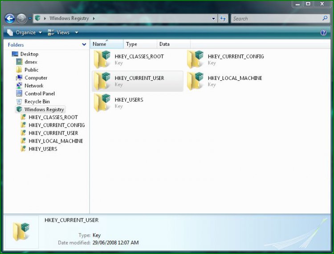Image resolution: width=334 pixels, height=254 pixels.
Task: Select HKEY_CURRENT_USER in folder tree
Action: tap(53, 133)
